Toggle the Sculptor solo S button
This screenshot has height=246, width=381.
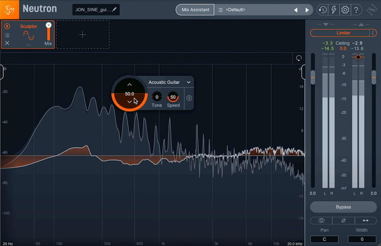(x=189, y=98)
